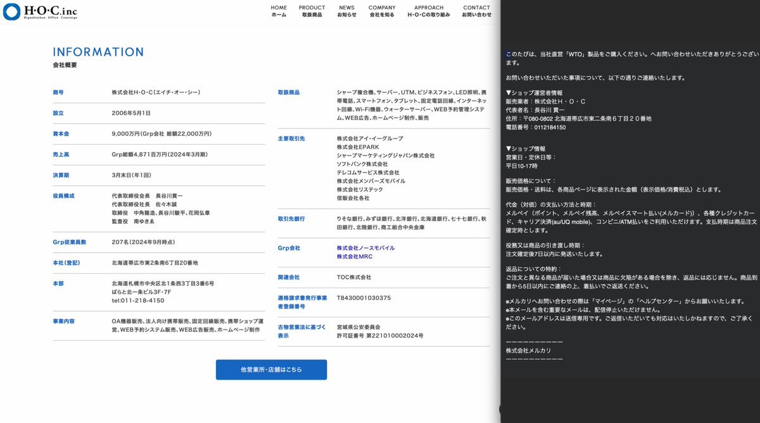Screen dimensions: 760x423
Task: Click the tel:011-218-4150 phone number
Action: [x=138, y=300]
